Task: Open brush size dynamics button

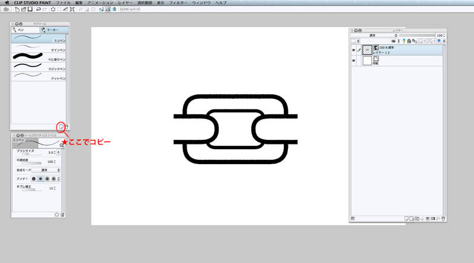Action: pyautogui.click(x=58, y=153)
